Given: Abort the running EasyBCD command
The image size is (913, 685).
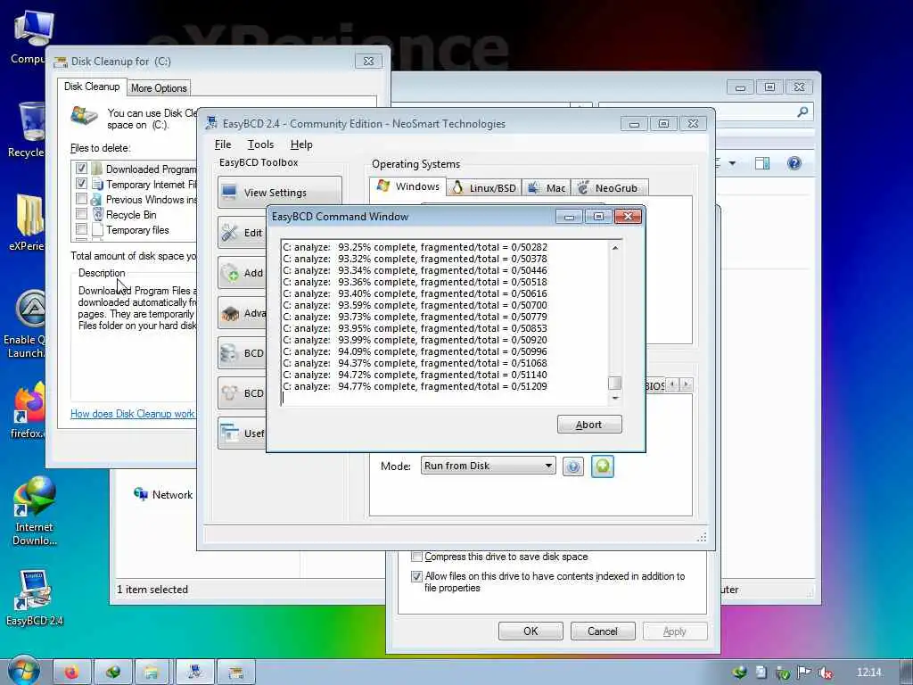Looking at the screenshot, I should [x=589, y=424].
